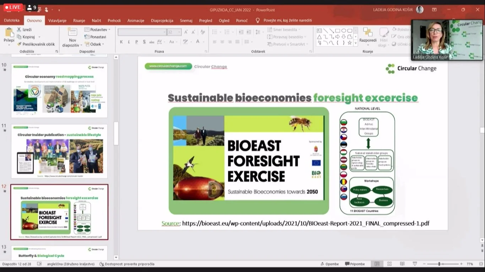Click fit slide to window icon
The image size is (485, 272).
click(x=481, y=264)
